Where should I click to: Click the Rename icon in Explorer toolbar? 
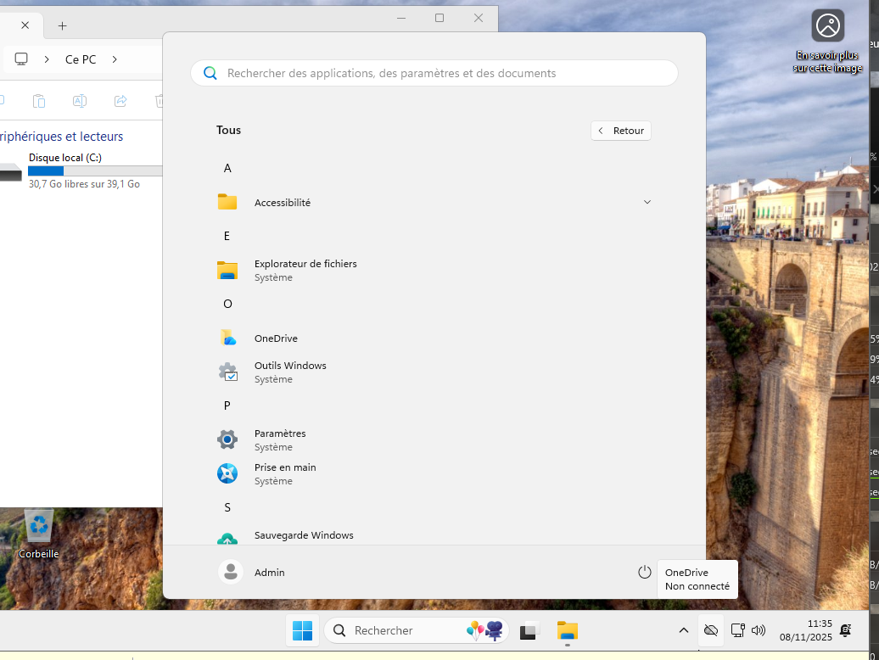(80, 101)
